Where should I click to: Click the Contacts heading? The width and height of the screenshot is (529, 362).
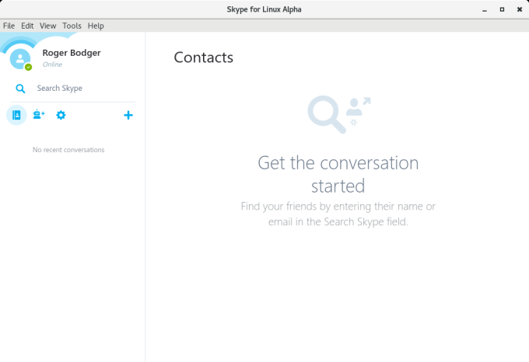click(x=203, y=57)
